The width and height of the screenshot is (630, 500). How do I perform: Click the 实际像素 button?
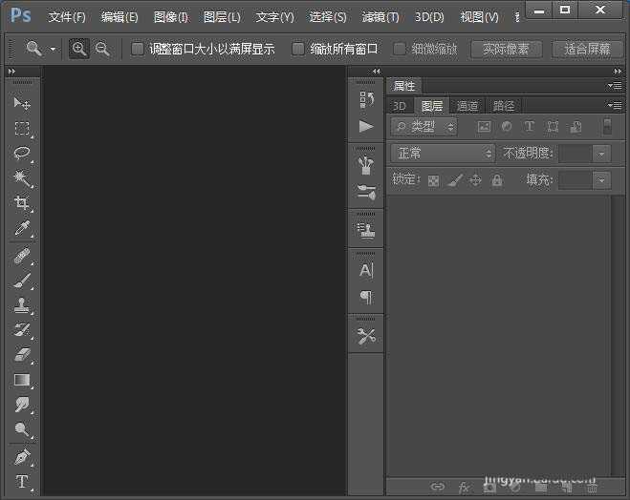pos(507,49)
